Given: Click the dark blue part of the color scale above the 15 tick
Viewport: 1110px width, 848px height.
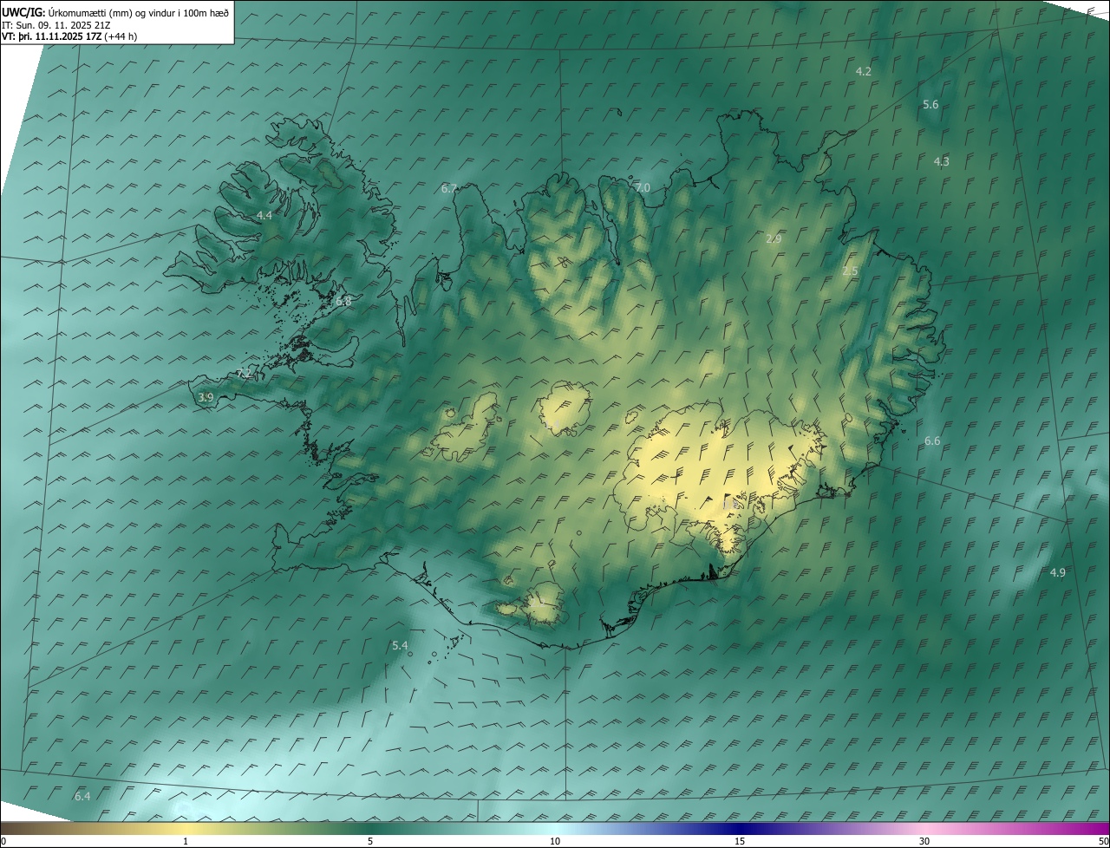Looking at the screenshot, I should pos(740,829).
